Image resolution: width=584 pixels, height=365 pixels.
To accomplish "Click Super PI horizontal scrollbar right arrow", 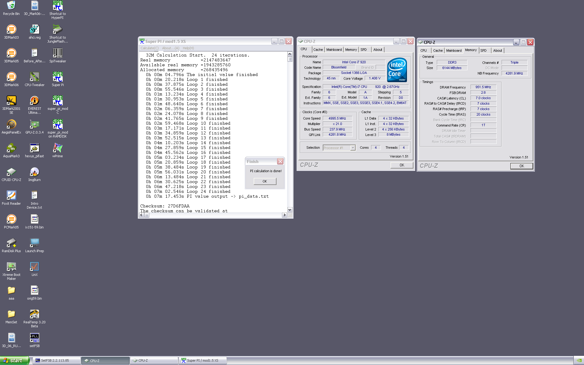I will click(x=284, y=215).
